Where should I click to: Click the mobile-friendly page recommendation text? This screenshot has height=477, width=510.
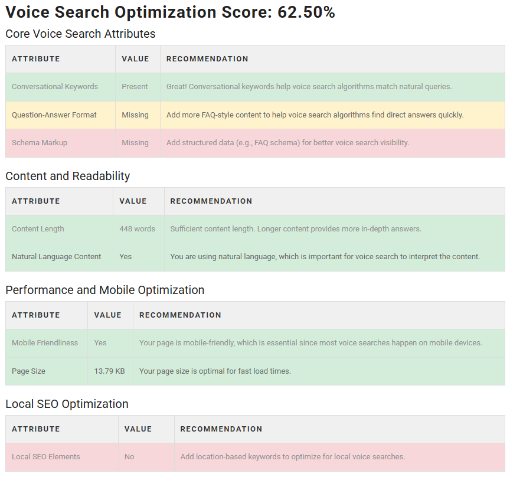[310, 343]
